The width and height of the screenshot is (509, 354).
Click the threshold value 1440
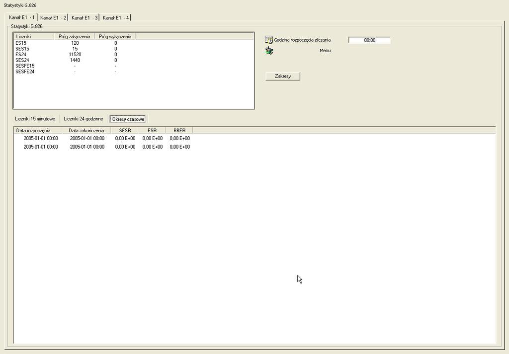pyautogui.click(x=75, y=60)
